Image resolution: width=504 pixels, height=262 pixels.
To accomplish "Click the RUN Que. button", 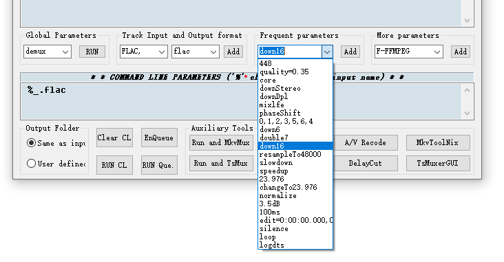I will tap(159, 165).
